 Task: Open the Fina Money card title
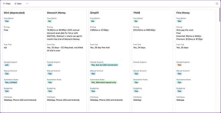pyautogui.click(x=183, y=13)
